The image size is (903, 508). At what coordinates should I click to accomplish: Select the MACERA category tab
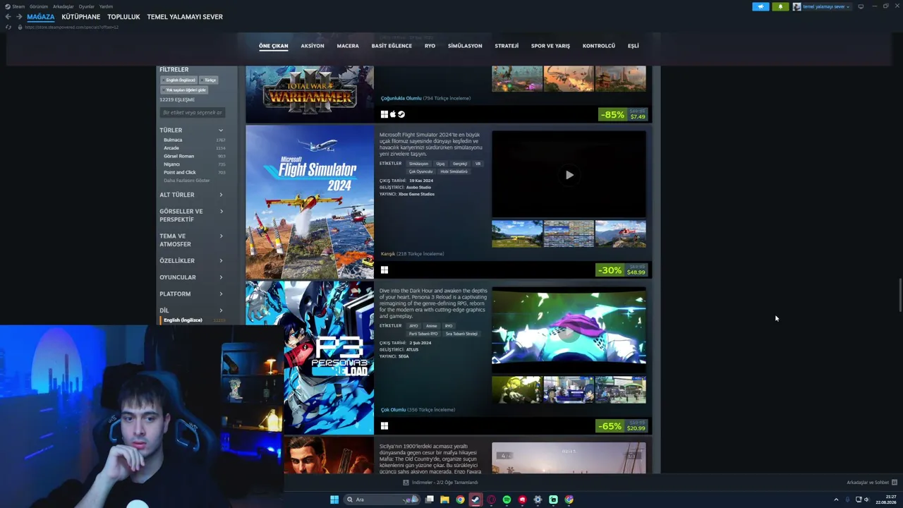tap(348, 46)
